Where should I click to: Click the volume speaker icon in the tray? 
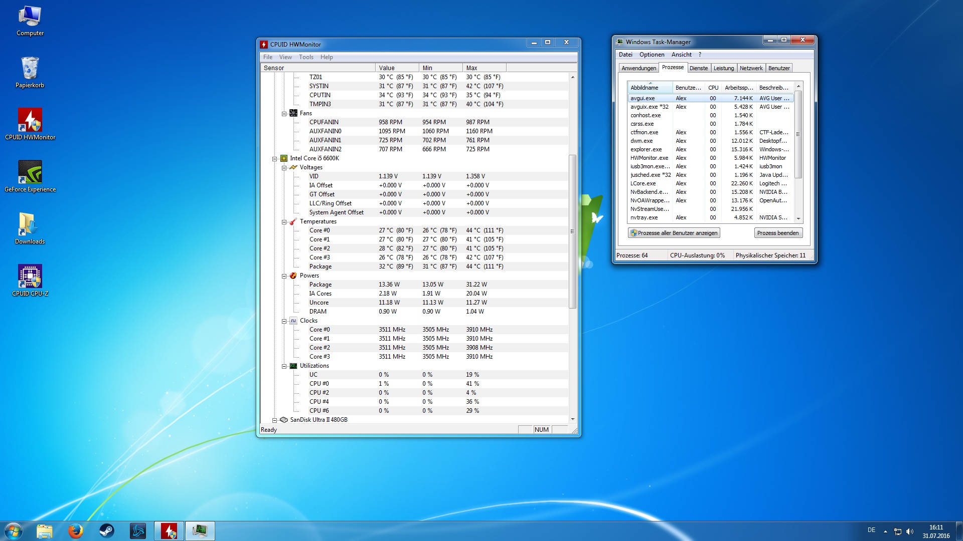pos(910,531)
